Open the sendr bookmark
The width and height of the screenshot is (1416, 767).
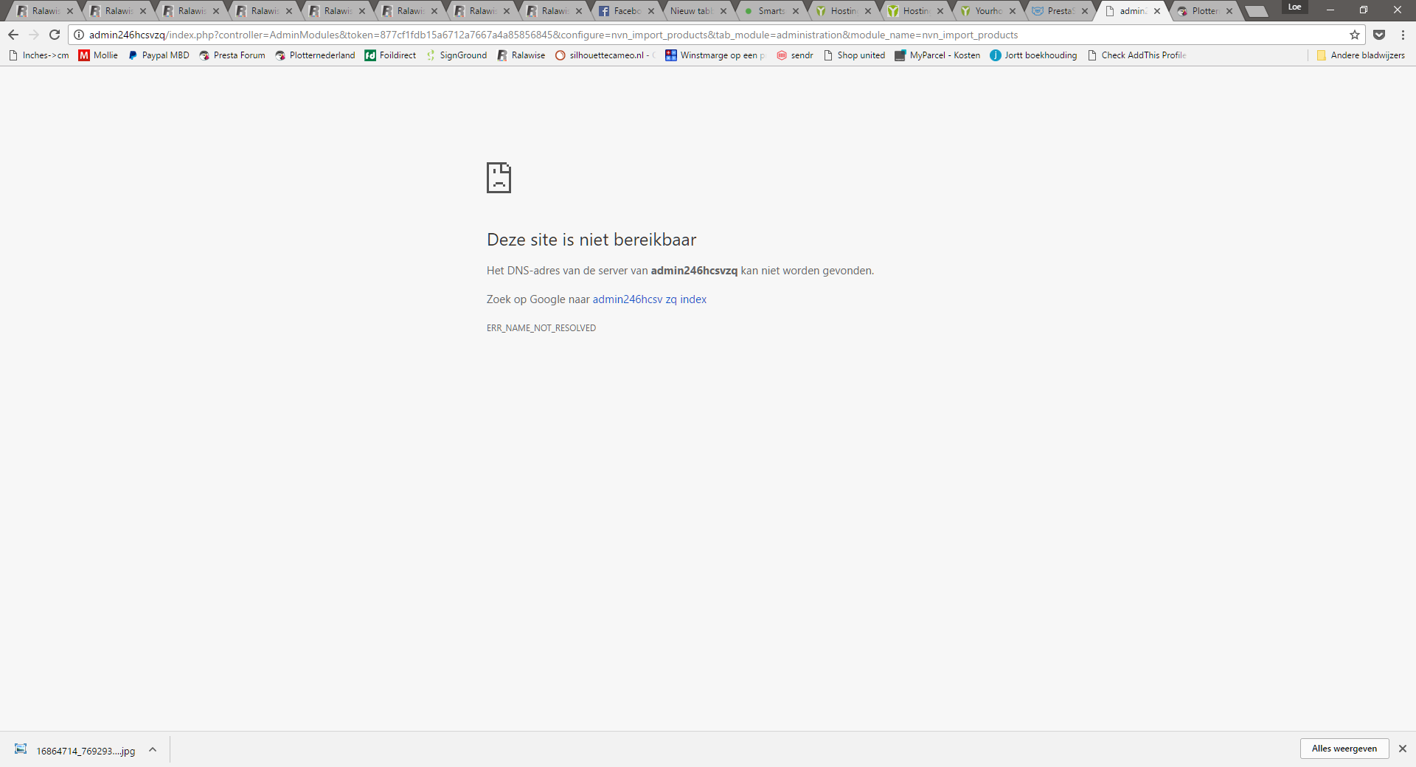(x=794, y=55)
